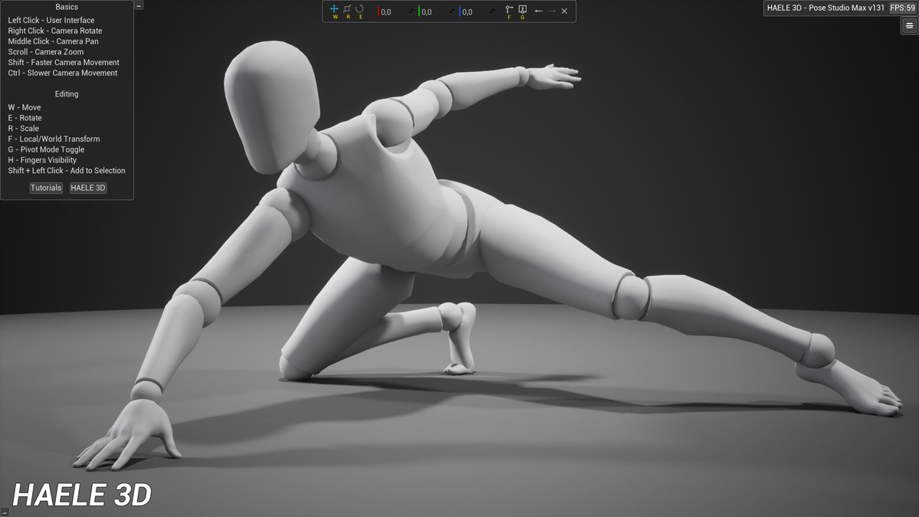919x517 pixels.
Task: Open the hamburger menu
Action: pos(908,25)
